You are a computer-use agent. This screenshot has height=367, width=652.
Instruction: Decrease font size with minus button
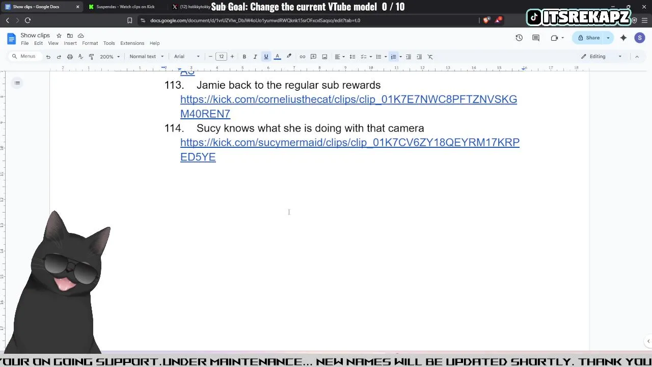[210, 57]
